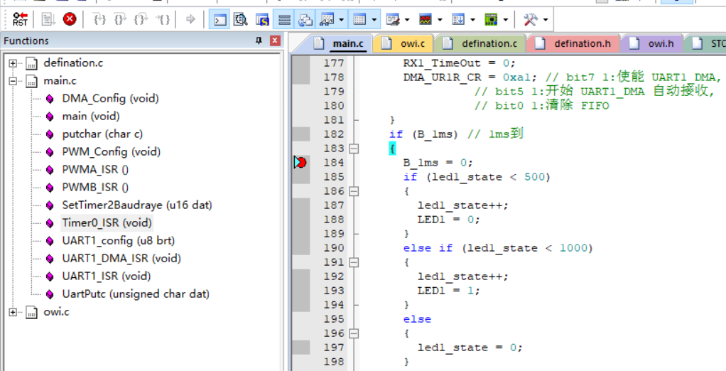Remove the breakpoint on line 184

(301, 163)
